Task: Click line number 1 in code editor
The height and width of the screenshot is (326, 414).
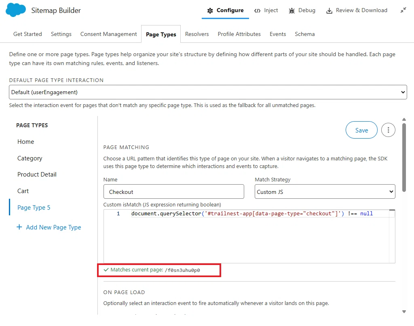Action: coord(118,214)
